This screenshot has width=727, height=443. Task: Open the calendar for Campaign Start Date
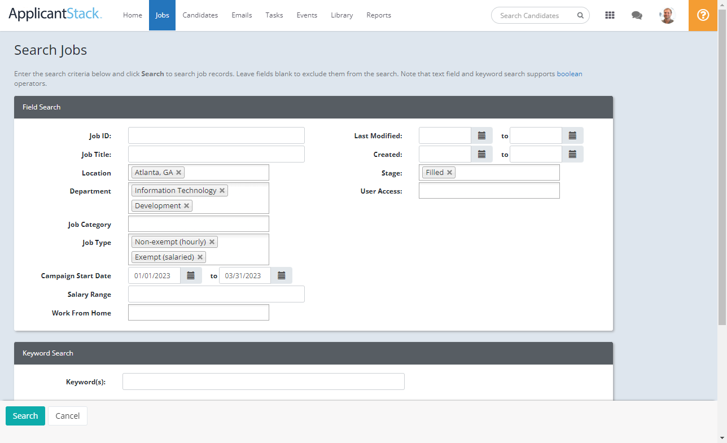point(191,275)
